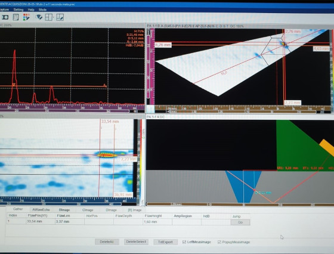Screen dimensions: 334x254
Task: Open the Setting menu
Action: 18,10
